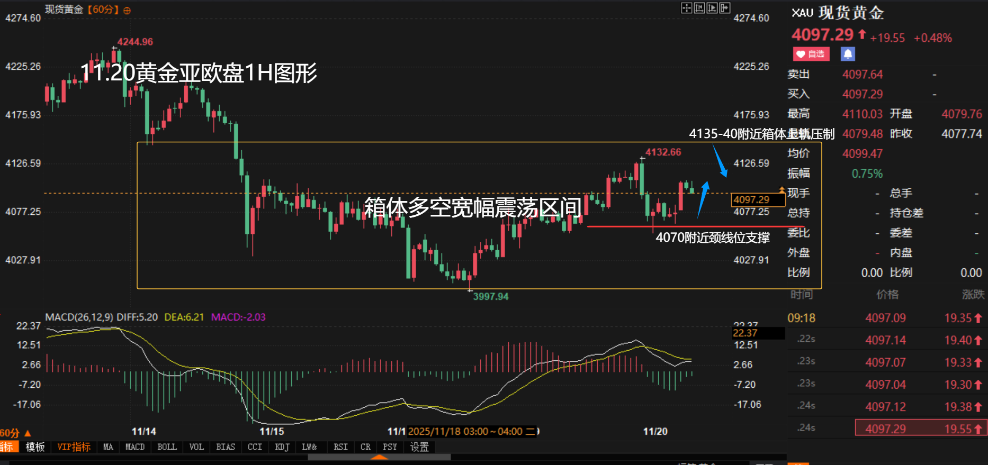Click the chart playback icon

click(712, 8)
